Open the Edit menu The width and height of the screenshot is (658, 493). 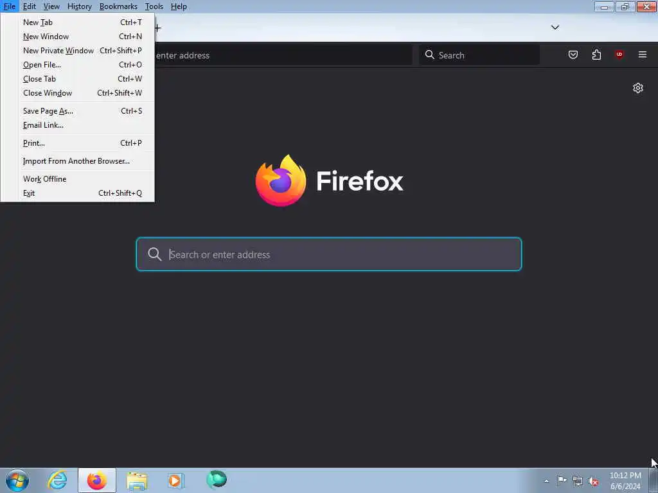click(30, 6)
